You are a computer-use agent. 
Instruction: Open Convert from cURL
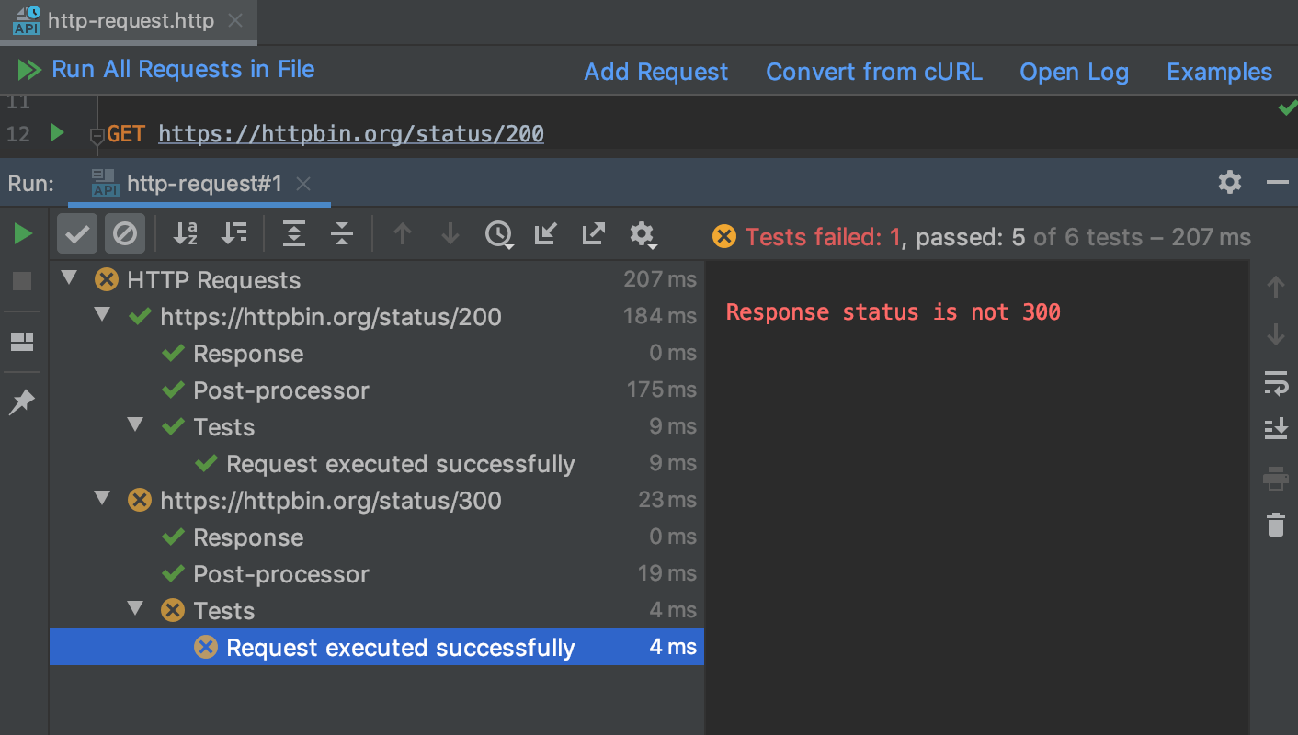click(873, 71)
